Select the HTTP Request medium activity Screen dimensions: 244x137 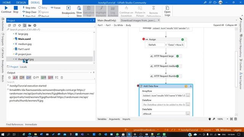(166, 66)
